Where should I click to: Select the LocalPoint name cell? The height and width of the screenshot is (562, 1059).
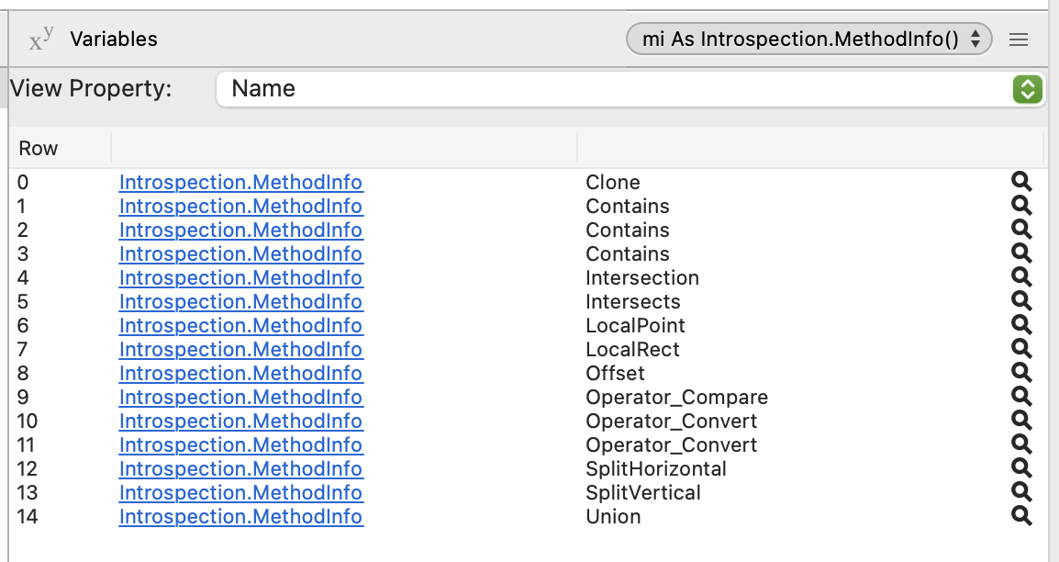tap(635, 326)
